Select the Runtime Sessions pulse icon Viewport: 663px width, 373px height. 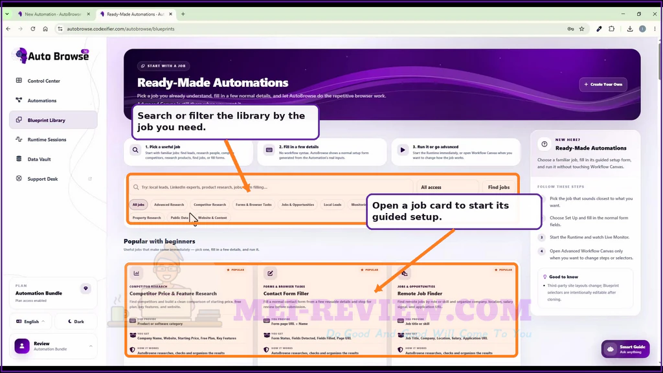(19, 139)
